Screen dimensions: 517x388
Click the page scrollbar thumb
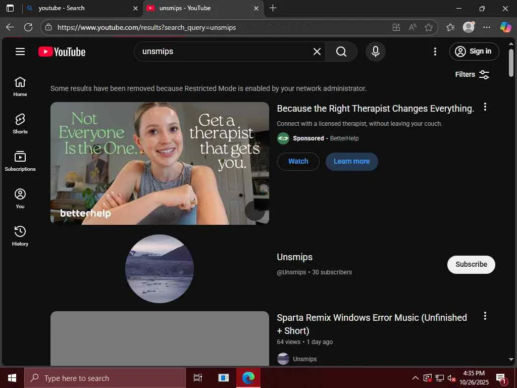coord(511,63)
